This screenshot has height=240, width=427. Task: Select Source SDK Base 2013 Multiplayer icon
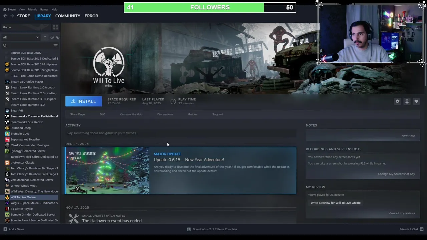point(7,64)
